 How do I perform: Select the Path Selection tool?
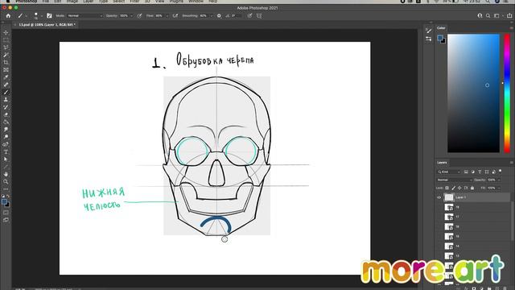click(6, 159)
